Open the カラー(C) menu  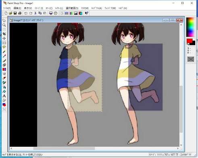[49, 8]
